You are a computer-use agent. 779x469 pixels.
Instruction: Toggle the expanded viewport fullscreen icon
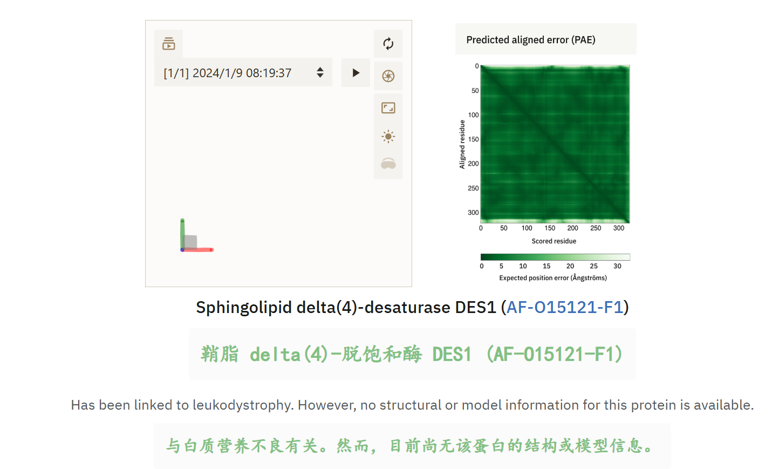(x=388, y=108)
